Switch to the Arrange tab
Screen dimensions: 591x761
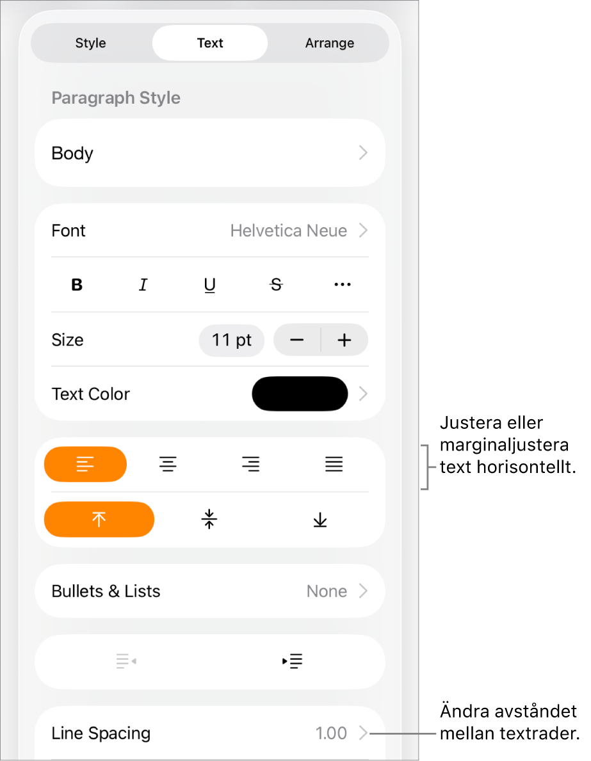click(x=329, y=44)
